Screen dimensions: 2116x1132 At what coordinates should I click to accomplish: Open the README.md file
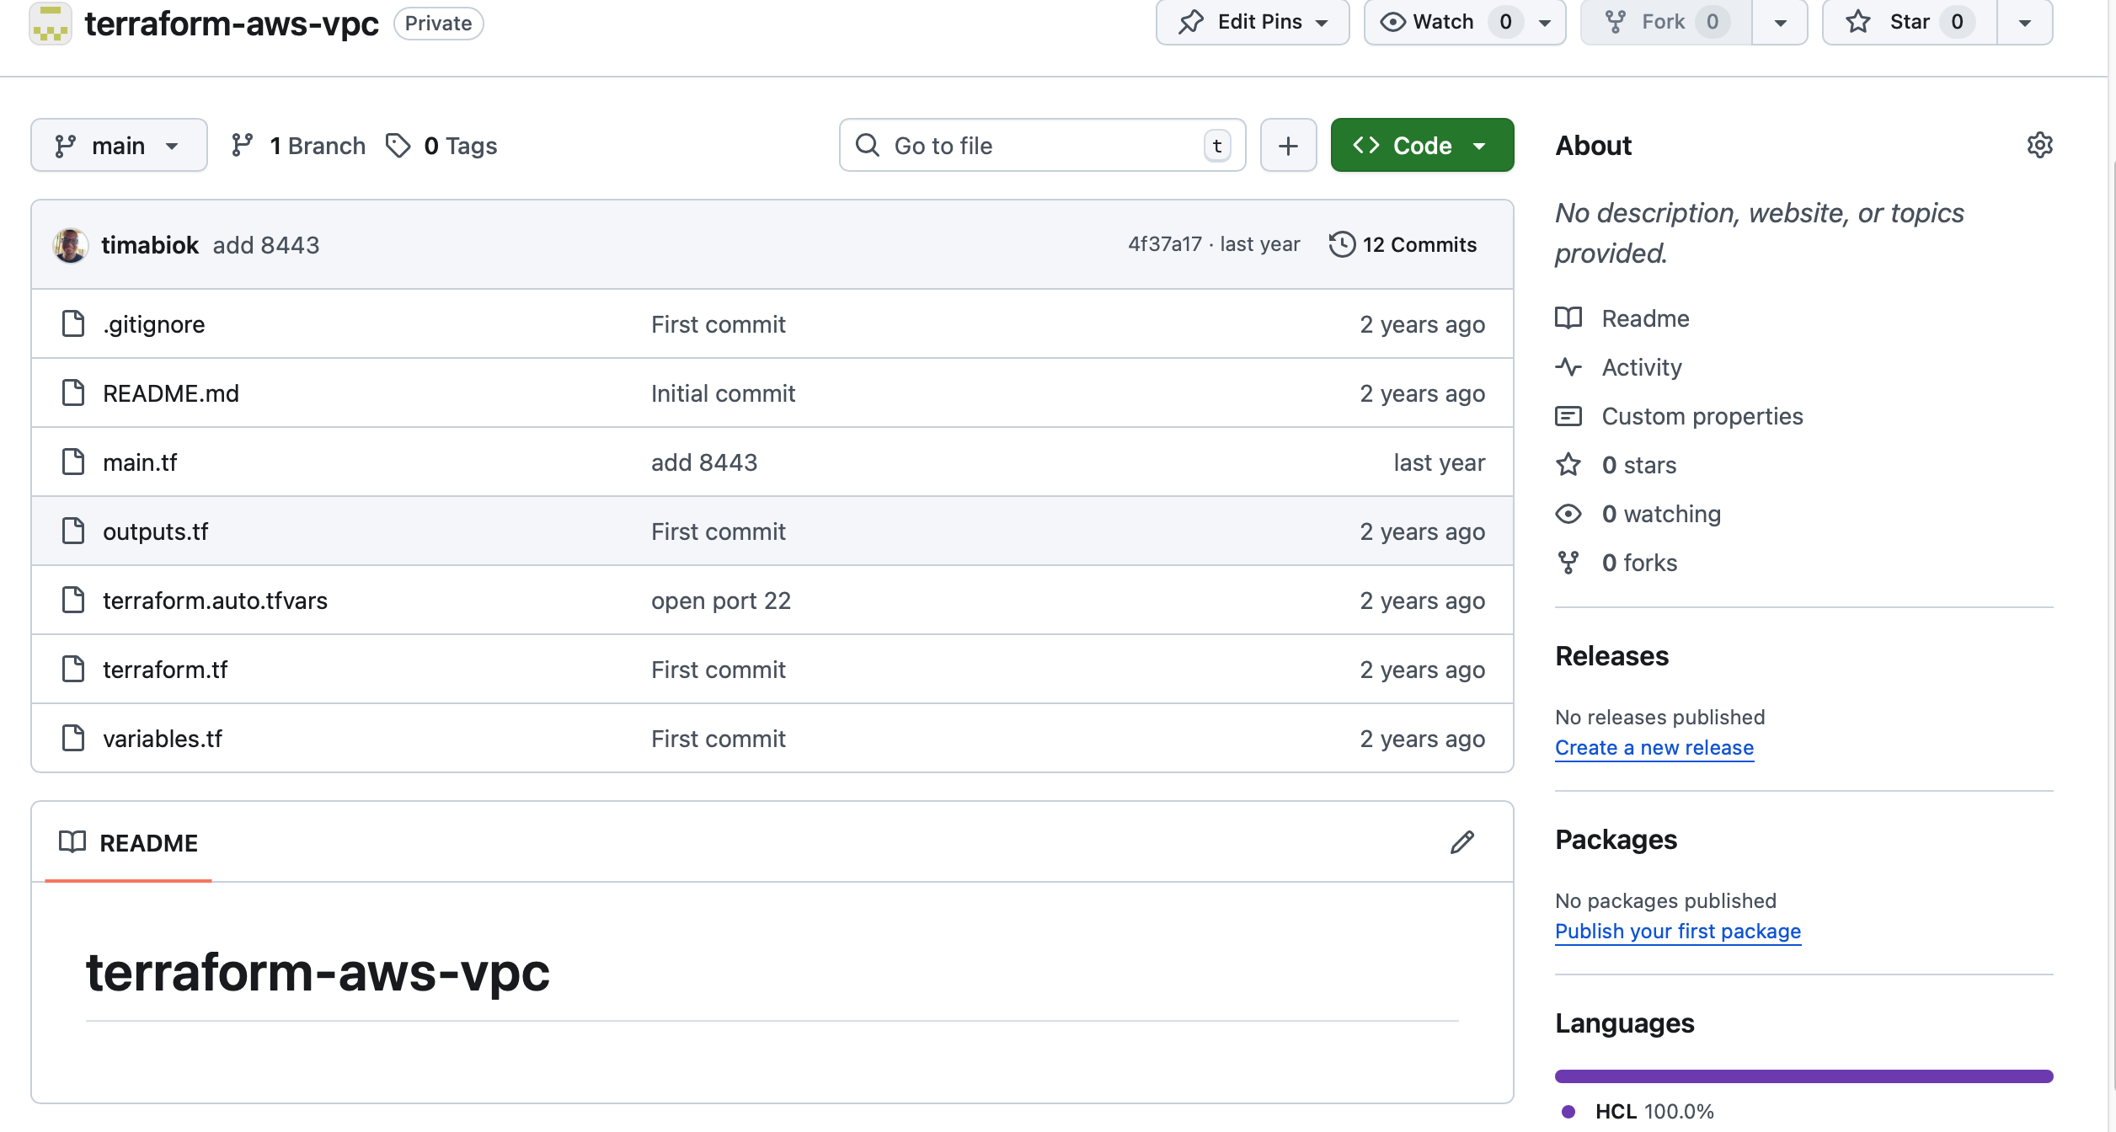pyautogui.click(x=171, y=393)
